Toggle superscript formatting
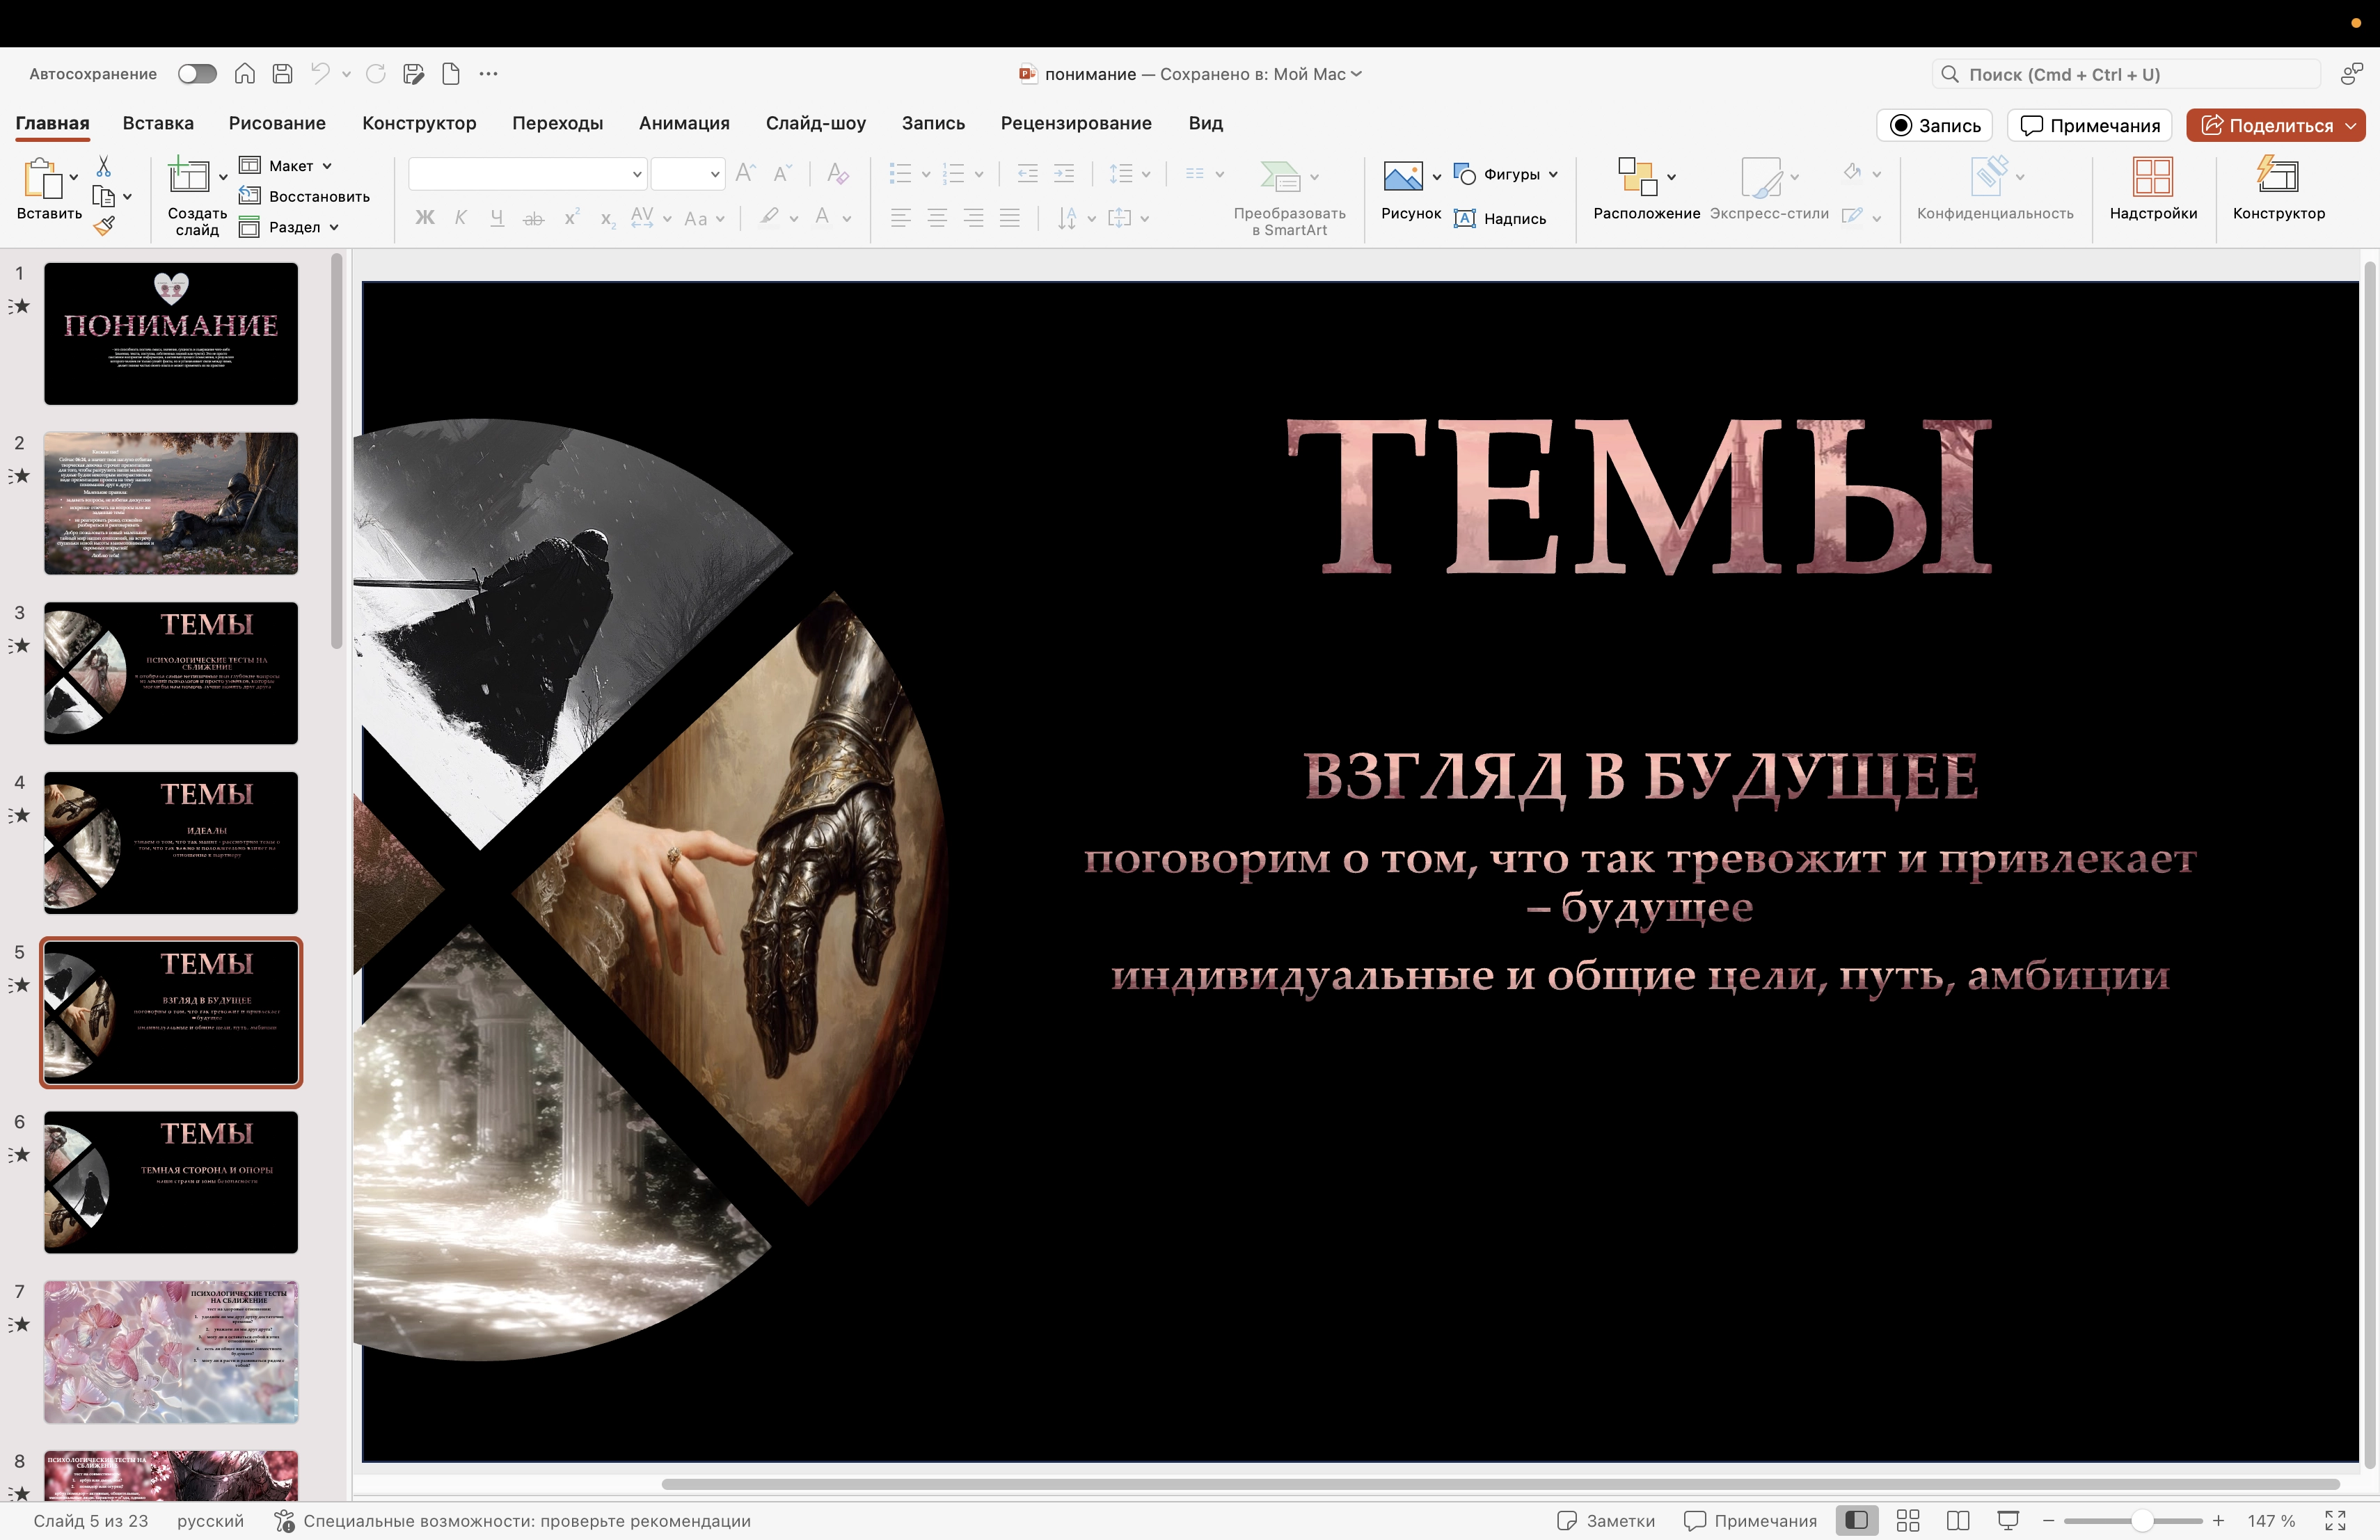Screen dimensions: 2380x1540 (x=572, y=217)
